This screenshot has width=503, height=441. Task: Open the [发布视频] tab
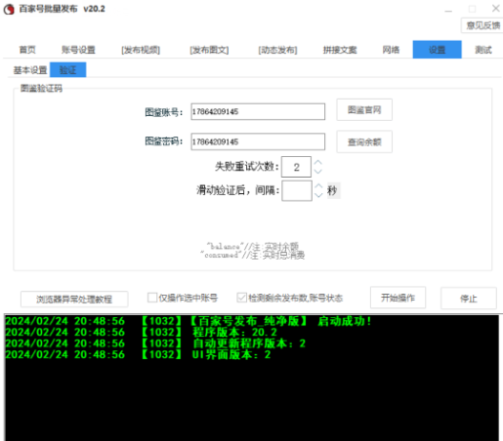click(141, 50)
